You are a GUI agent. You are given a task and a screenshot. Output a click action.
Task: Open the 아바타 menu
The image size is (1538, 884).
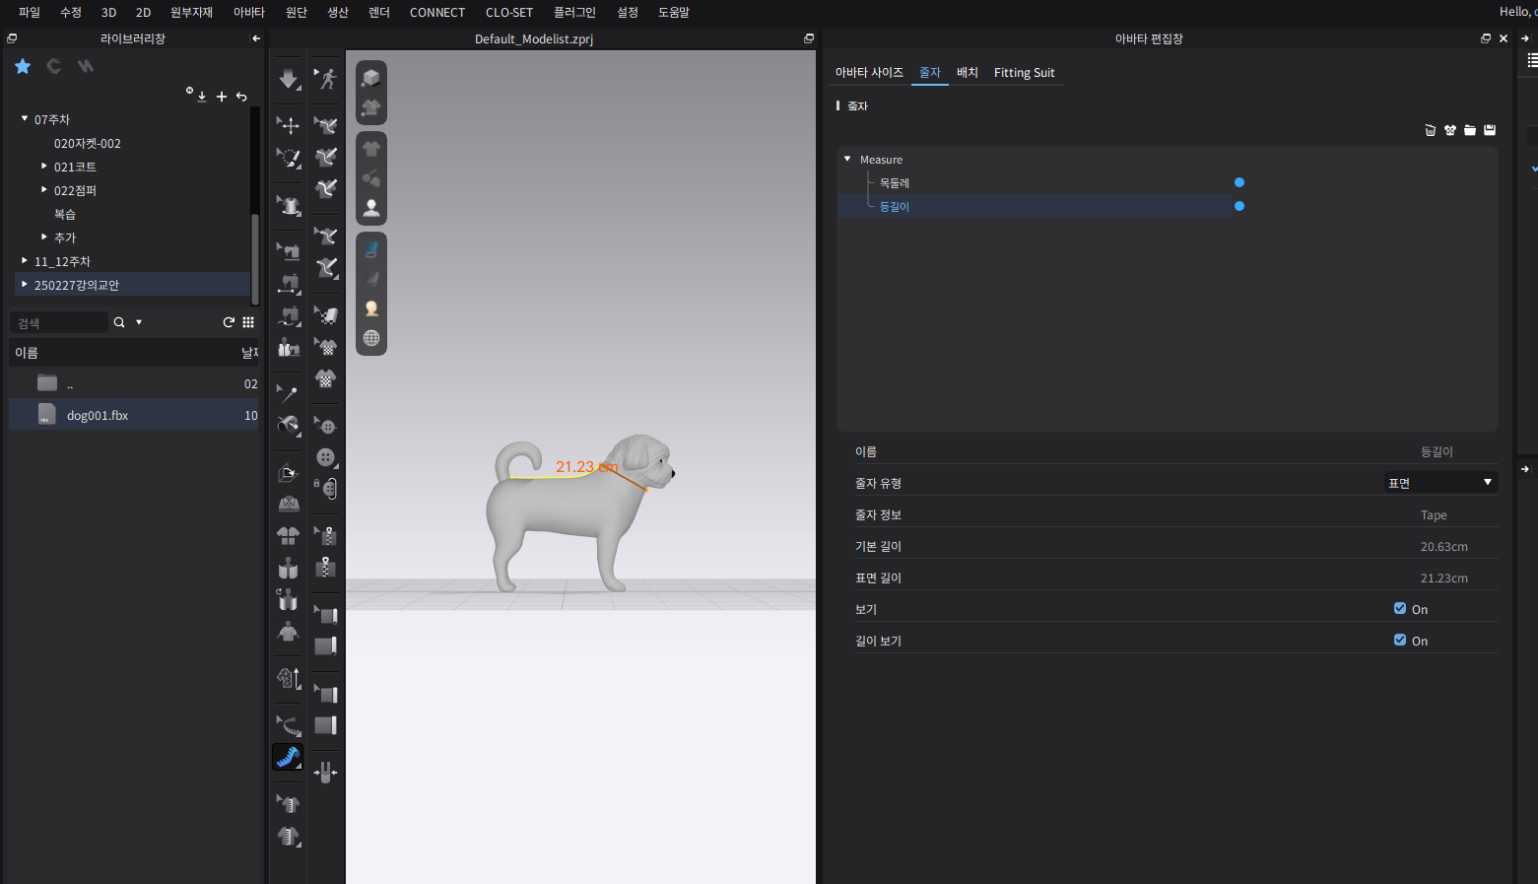point(248,13)
